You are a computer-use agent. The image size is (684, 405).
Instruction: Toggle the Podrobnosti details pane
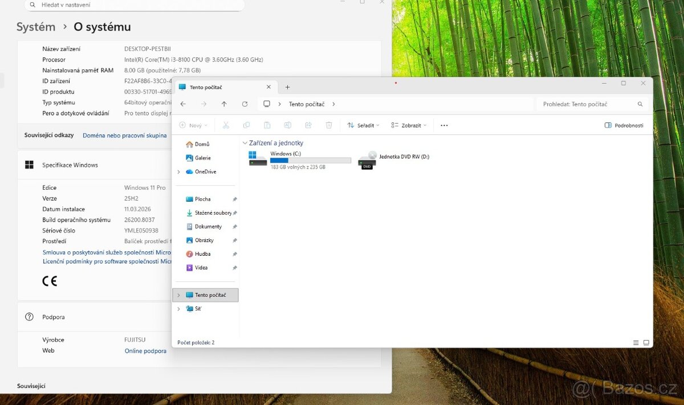click(624, 125)
